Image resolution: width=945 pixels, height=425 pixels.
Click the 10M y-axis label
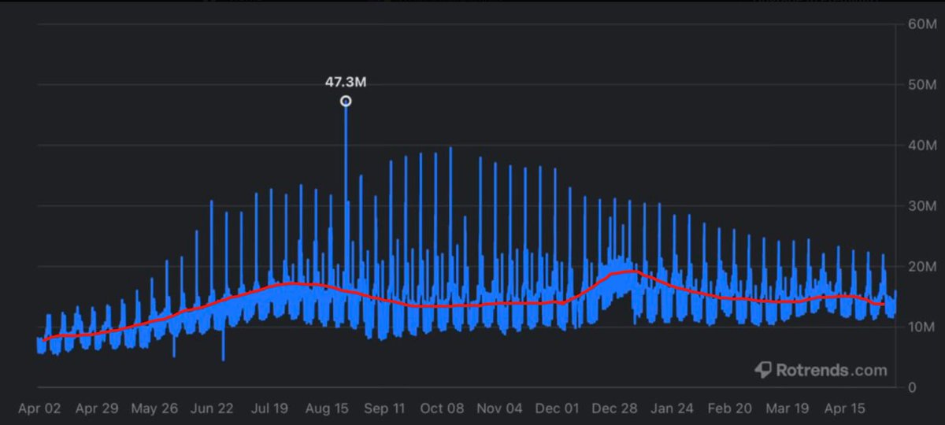tap(923, 327)
